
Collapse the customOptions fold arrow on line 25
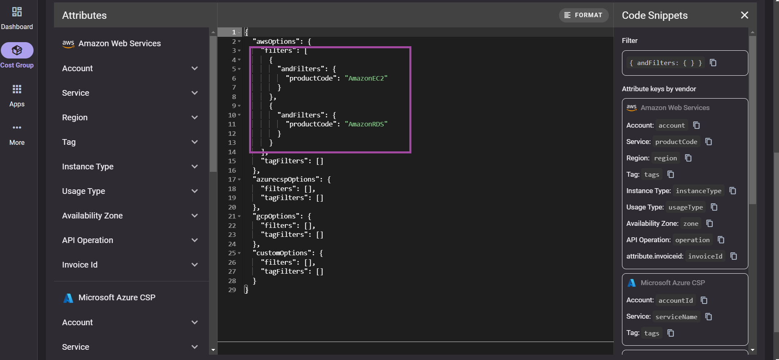point(239,253)
